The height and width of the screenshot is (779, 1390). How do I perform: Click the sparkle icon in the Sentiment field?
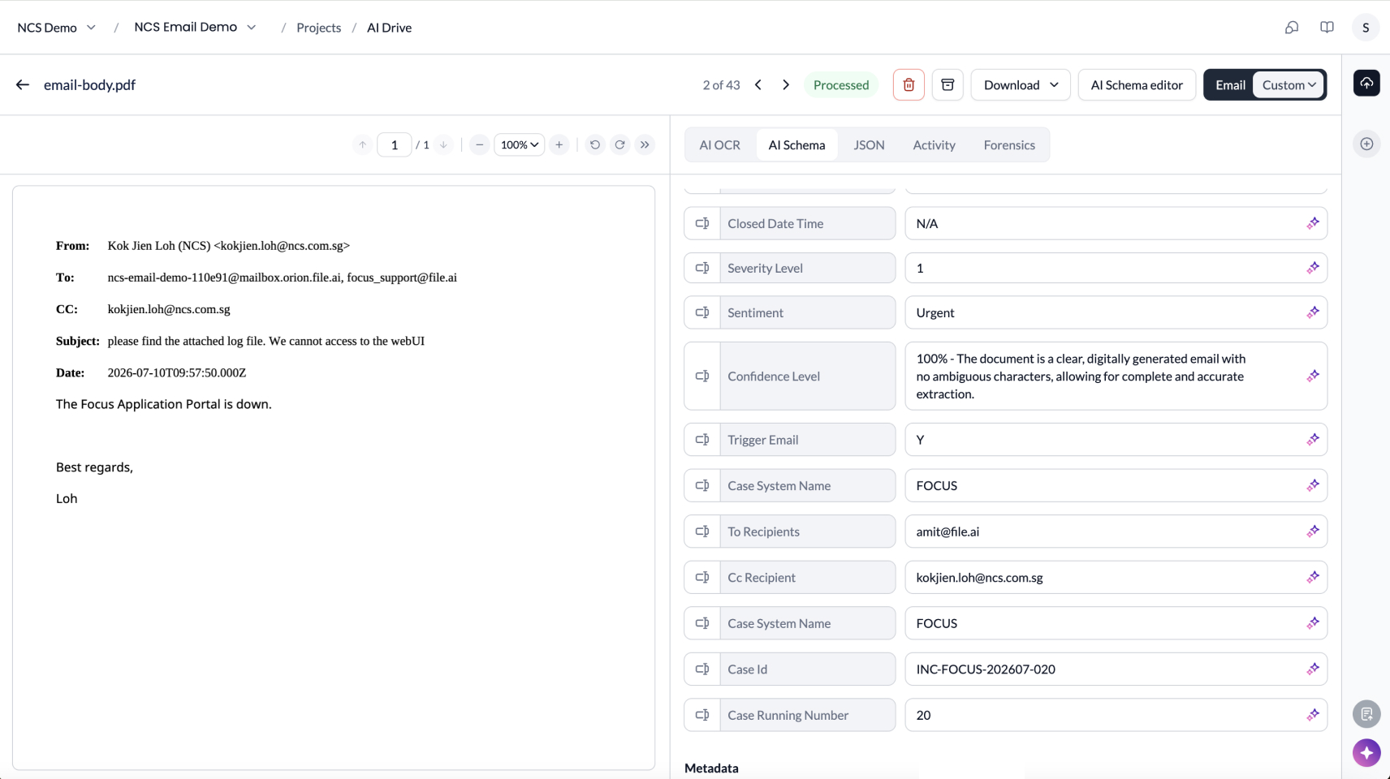(1313, 312)
